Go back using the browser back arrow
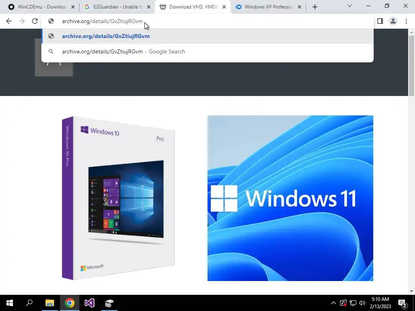 (9, 21)
